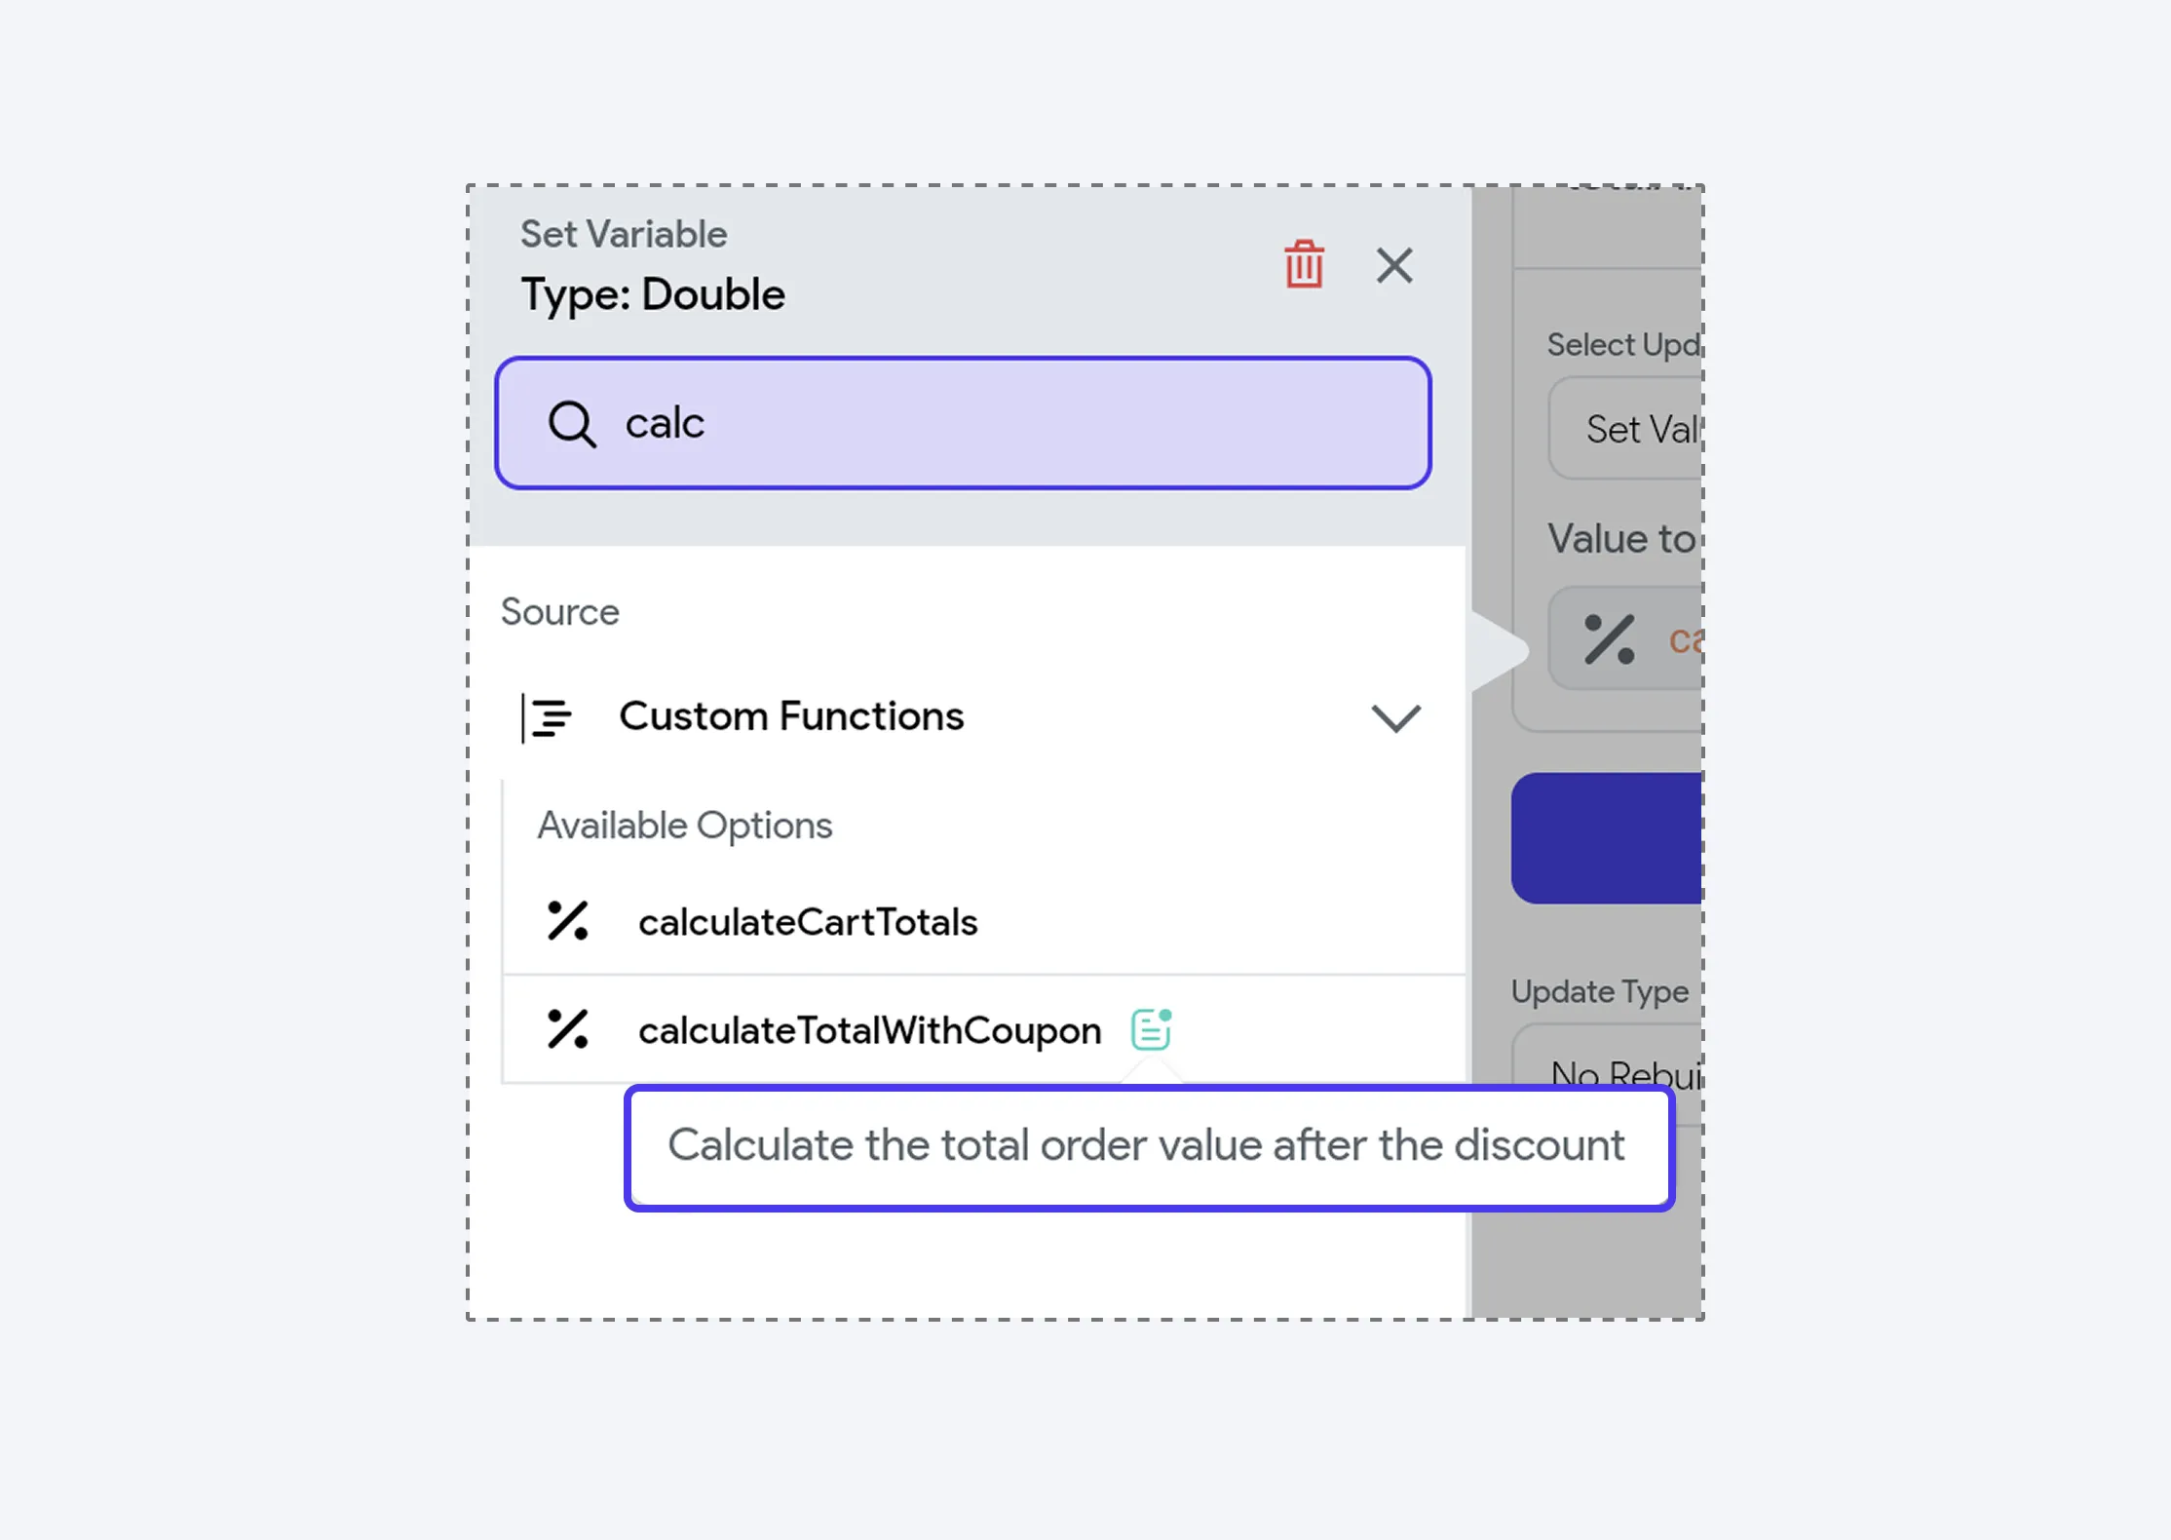The height and width of the screenshot is (1540, 2171).
Task: Collapse Custom Functions with the chevron arrow
Action: click(x=1395, y=718)
